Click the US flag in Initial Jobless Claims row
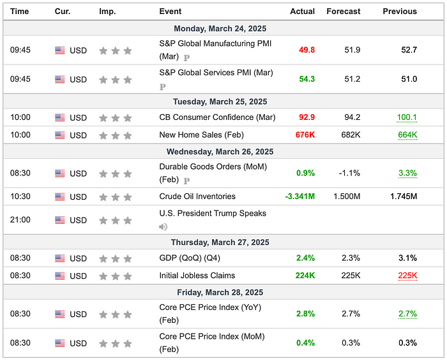This screenshot has width=447, height=361. coord(60,276)
